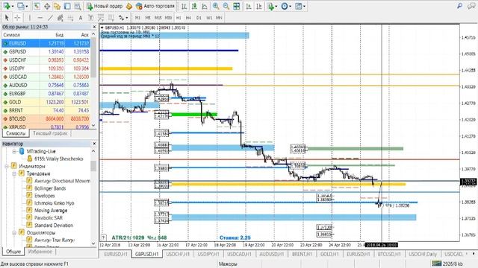Close the Market Watch panel
The image size is (478, 268).
pos(94,27)
